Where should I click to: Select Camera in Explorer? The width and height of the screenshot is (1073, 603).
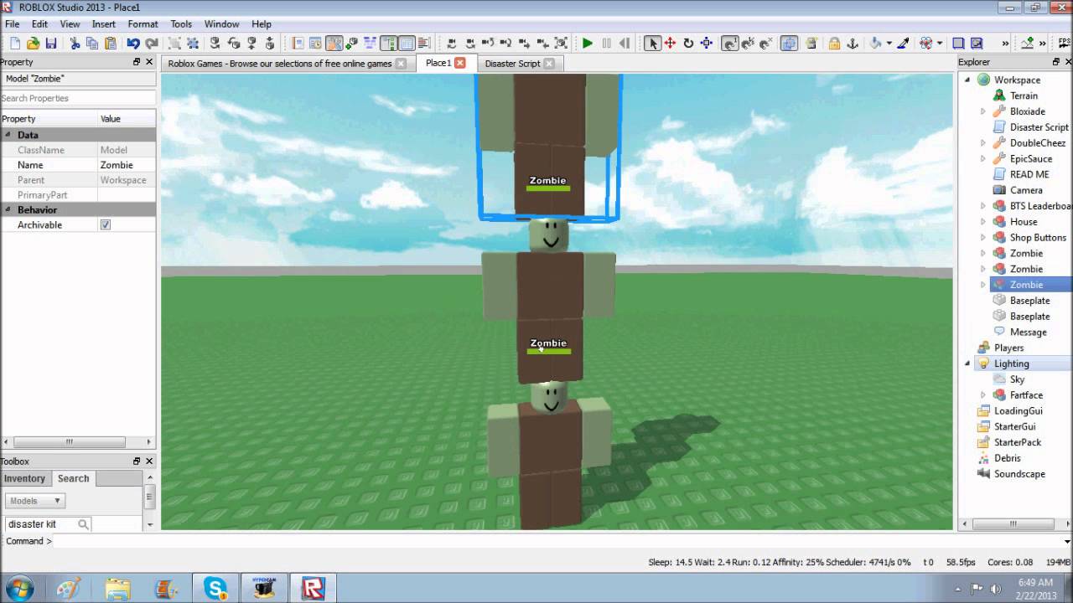(x=1026, y=191)
